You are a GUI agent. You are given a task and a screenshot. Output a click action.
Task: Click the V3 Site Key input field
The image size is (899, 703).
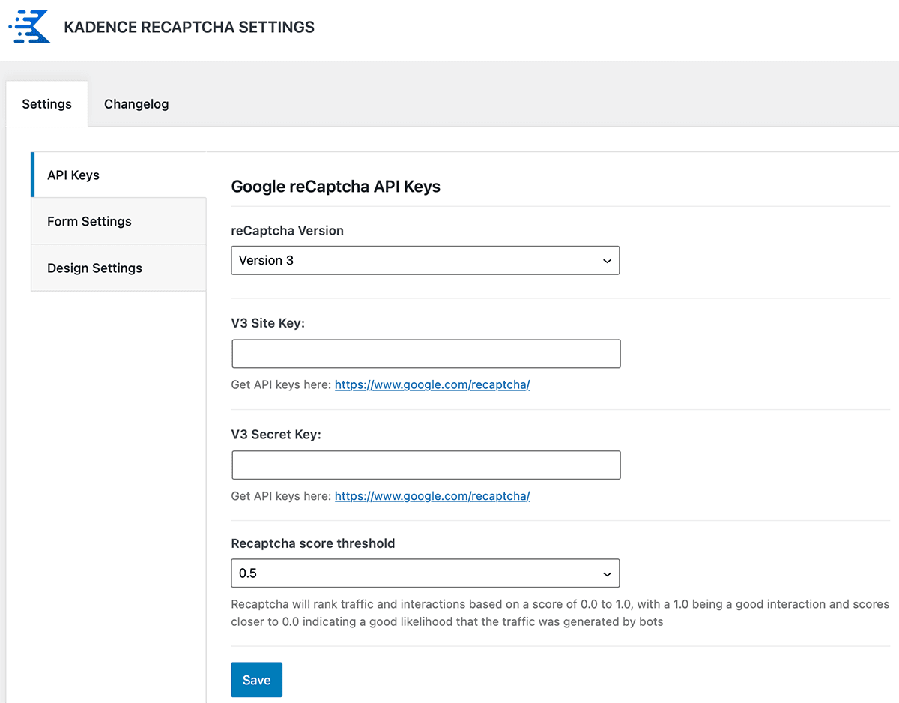pyautogui.click(x=426, y=354)
